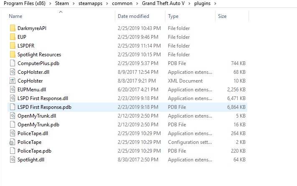
Task: Select the Spotlight.dll file icon
Action: coord(13,160)
